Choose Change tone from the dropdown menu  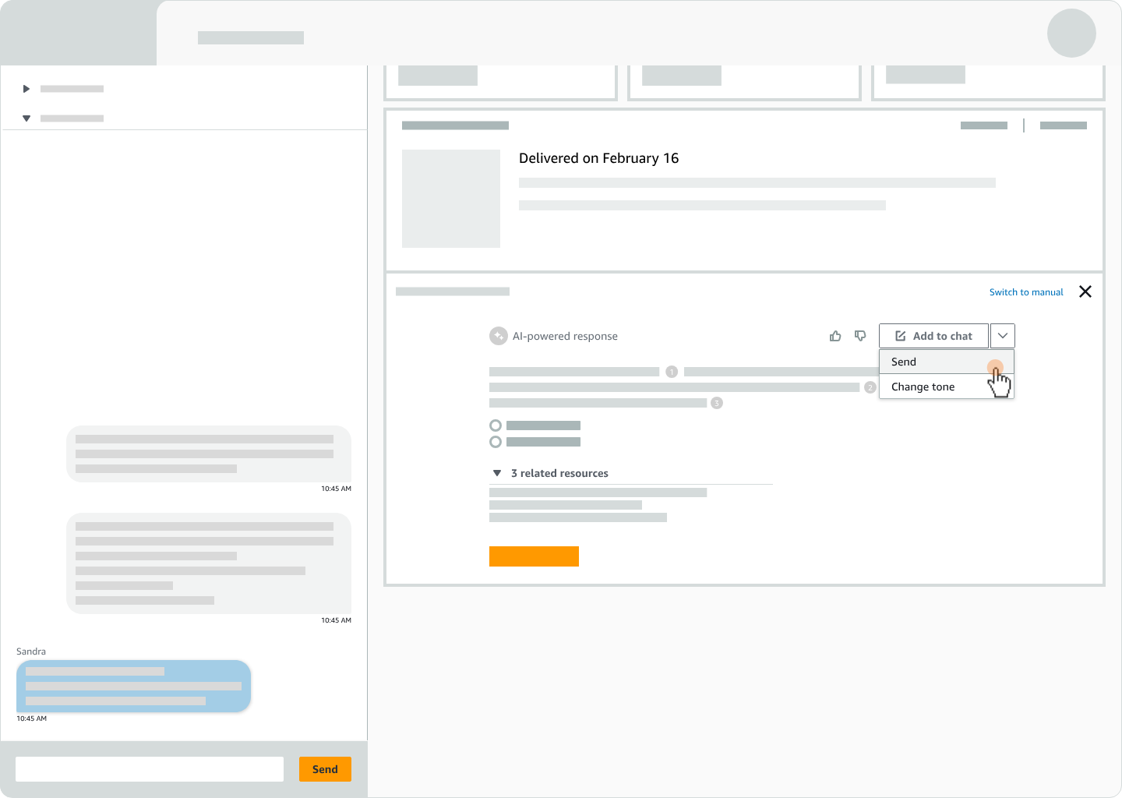[x=923, y=387]
